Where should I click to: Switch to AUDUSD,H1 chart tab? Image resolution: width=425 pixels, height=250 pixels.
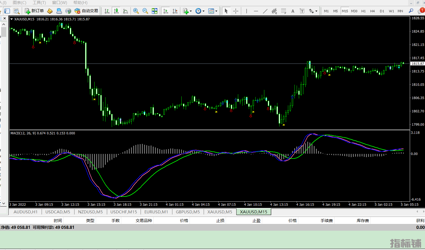(26, 212)
